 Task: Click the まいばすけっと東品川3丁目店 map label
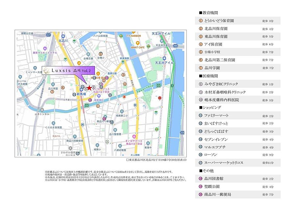click(134, 142)
